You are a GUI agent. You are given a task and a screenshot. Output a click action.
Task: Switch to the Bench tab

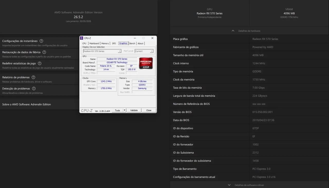click(132, 43)
